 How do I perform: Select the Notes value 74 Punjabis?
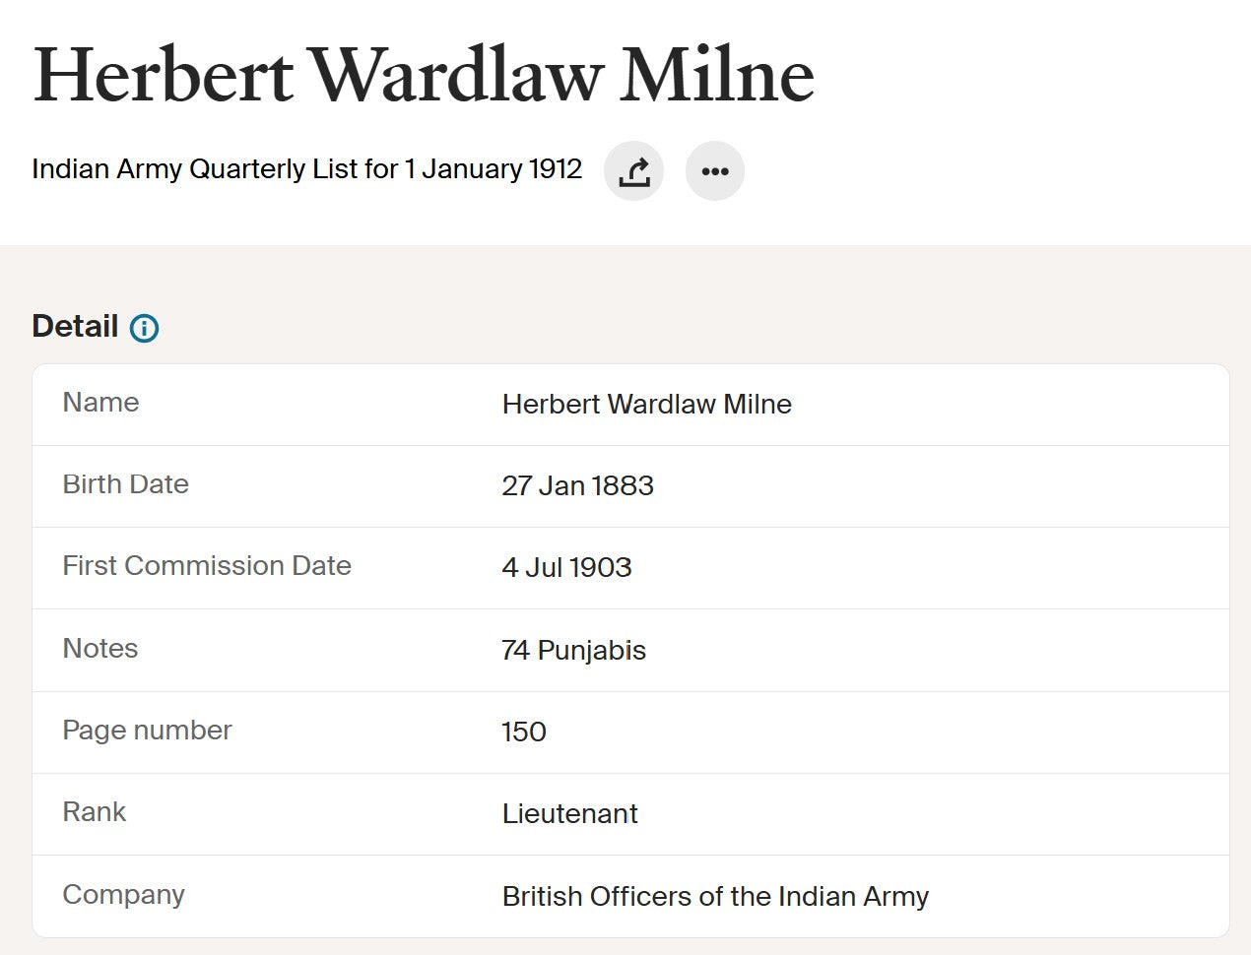[573, 650]
